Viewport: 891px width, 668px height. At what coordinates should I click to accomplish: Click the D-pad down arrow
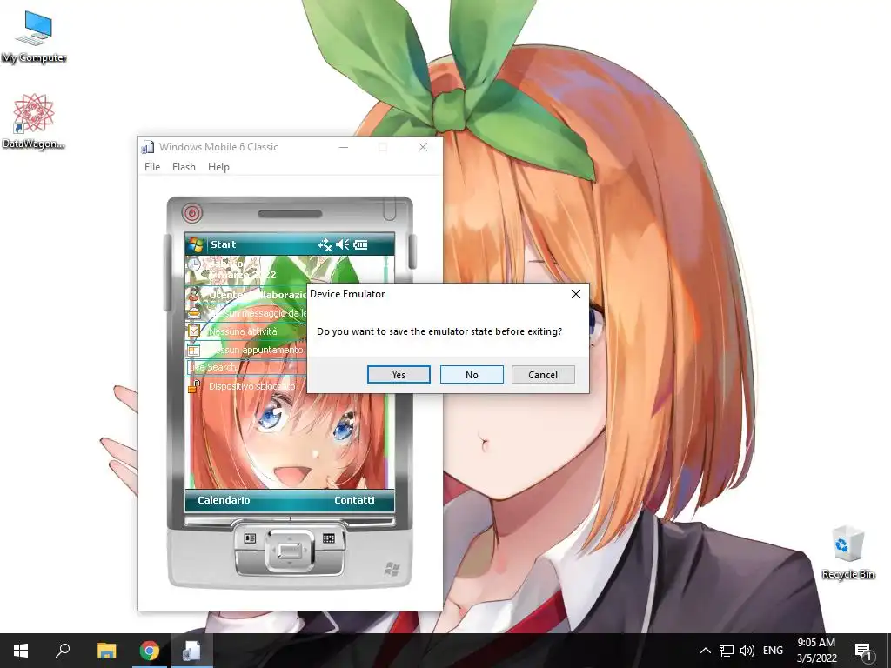(x=289, y=564)
